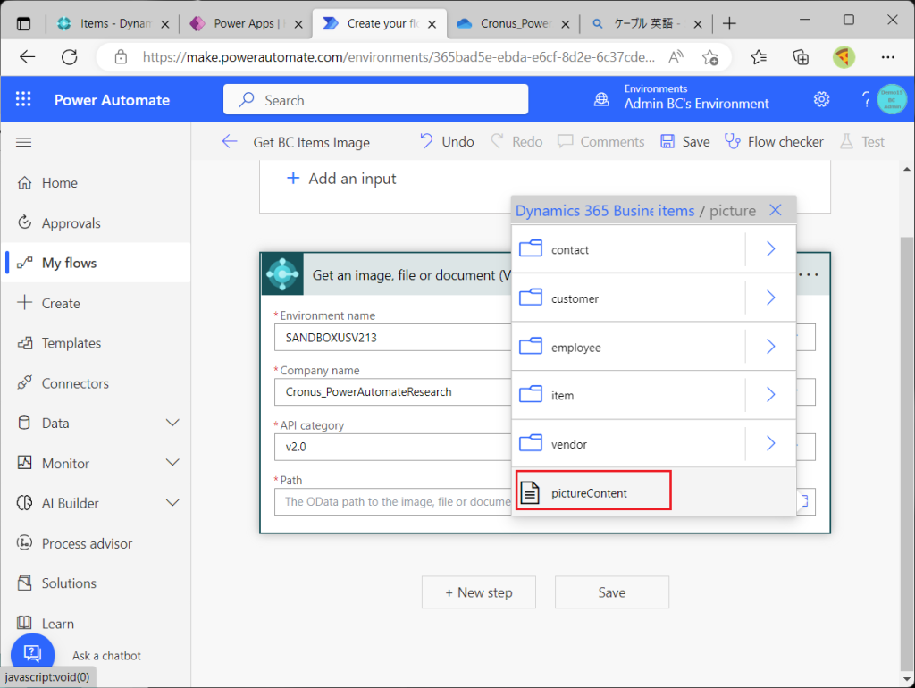Click the Undo toolbar button
Image resolution: width=915 pixels, height=688 pixels.
click(447, 142)
